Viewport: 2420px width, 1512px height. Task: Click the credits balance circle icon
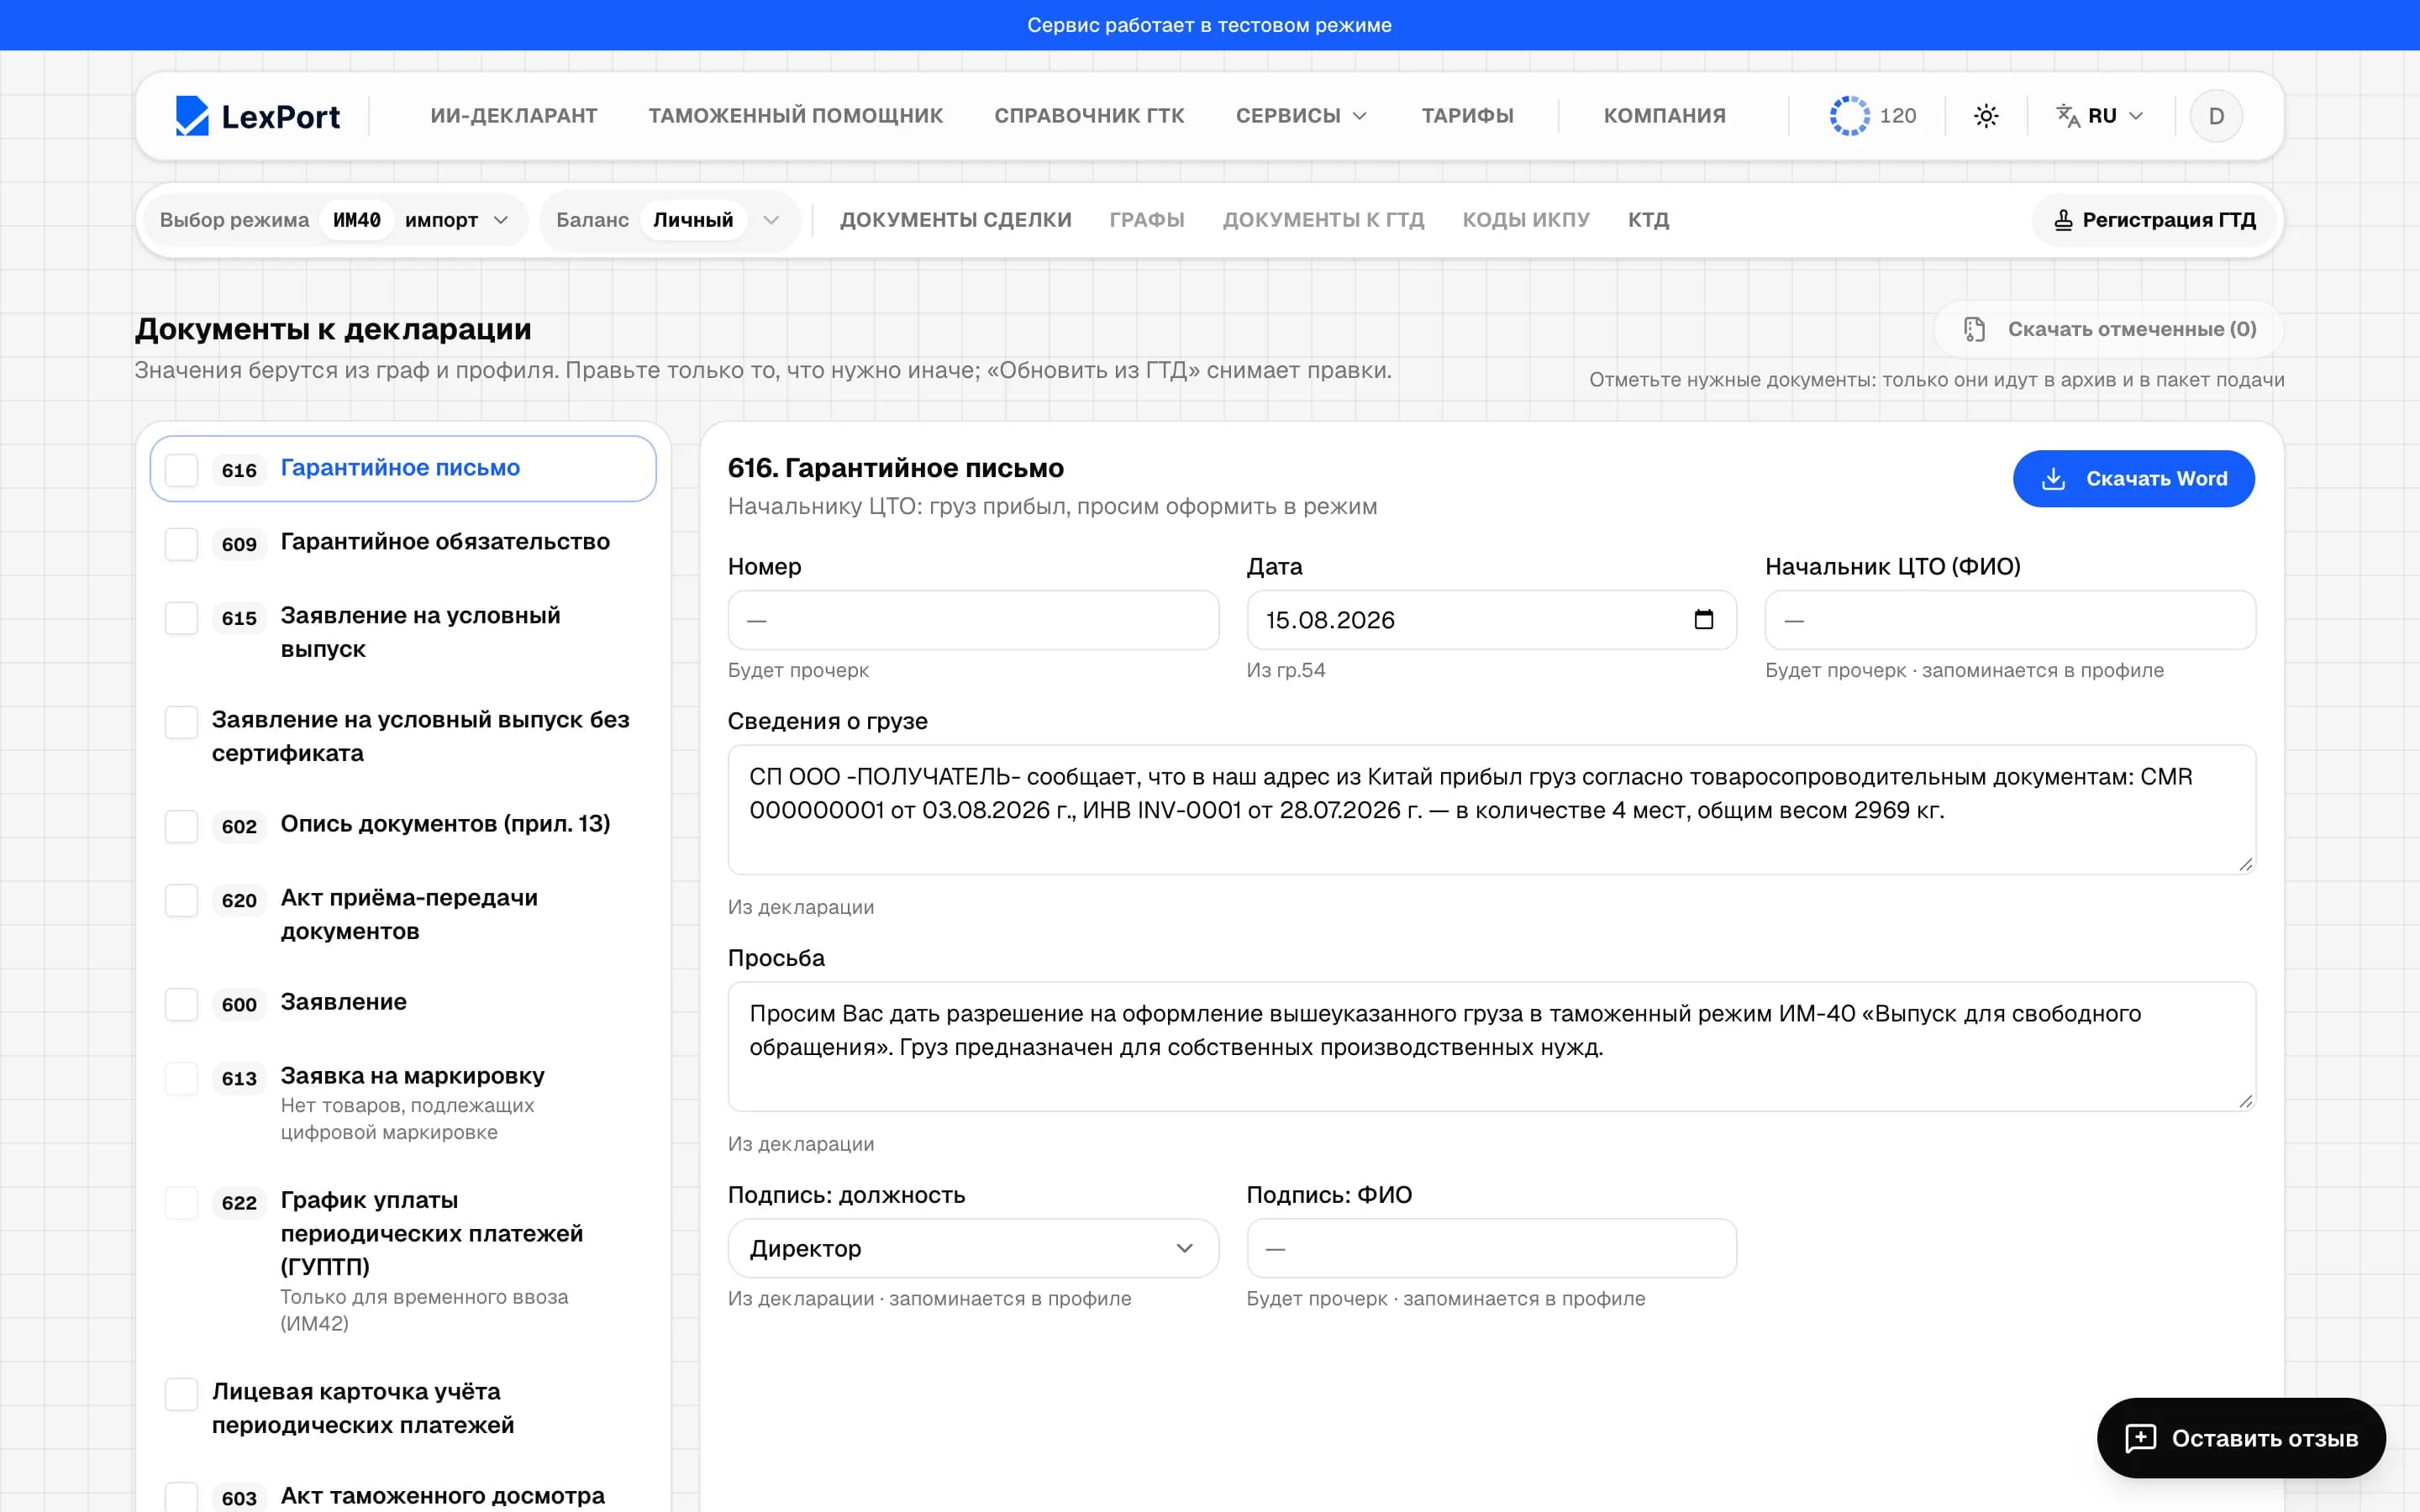click(x=1849, y=116)
